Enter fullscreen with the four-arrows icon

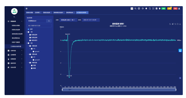click(x=153, y=9)
